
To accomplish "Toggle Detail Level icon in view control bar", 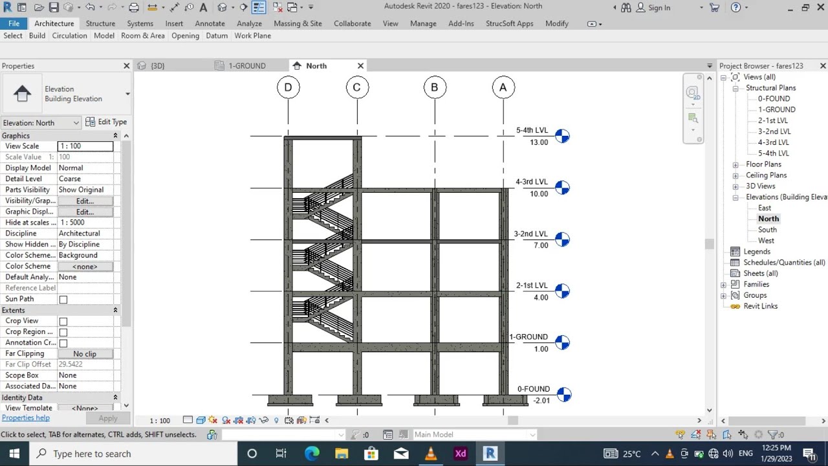I will (x=188, y=420).
